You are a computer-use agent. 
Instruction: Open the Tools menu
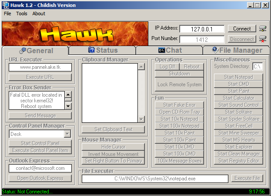point(22,14)
